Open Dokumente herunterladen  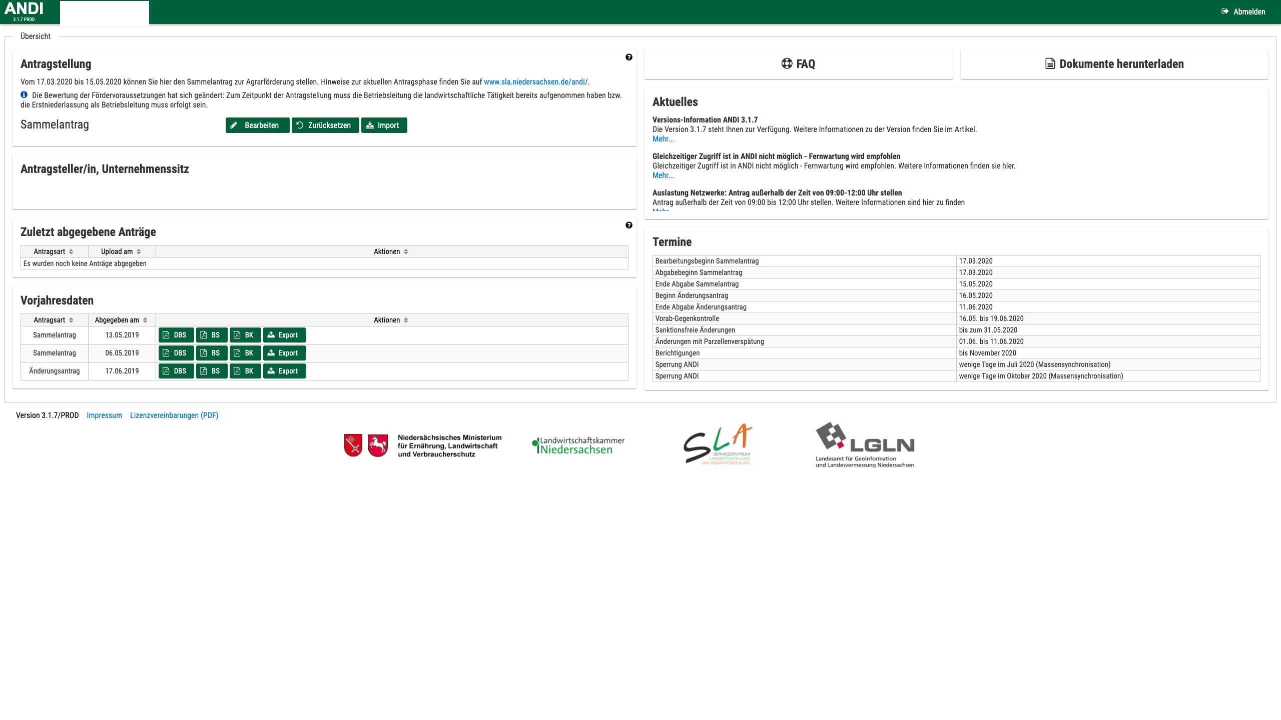(x=1114, y=64)
